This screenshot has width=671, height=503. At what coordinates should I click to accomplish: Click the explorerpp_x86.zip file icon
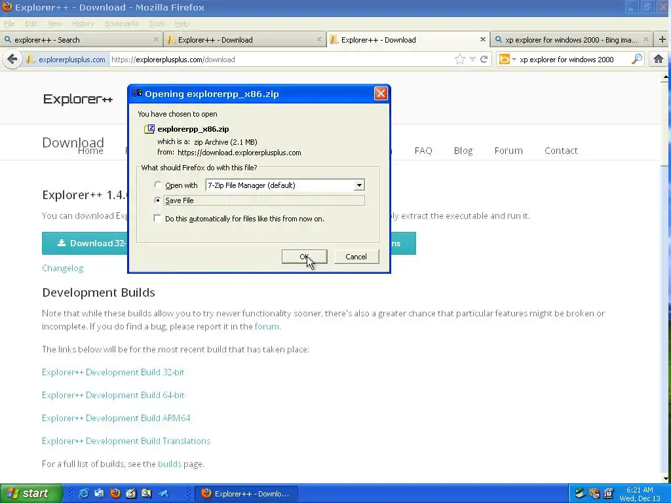149,129
